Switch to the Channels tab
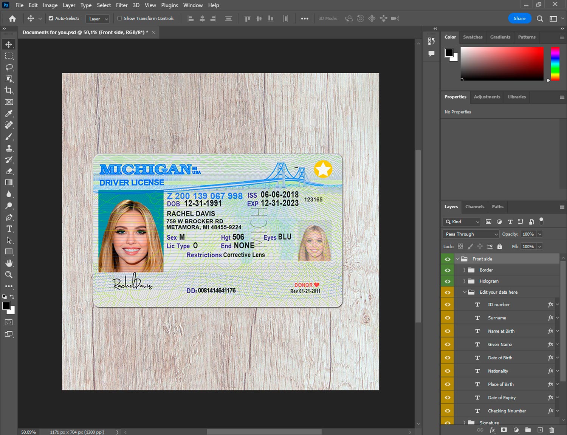The width and height of the screenshot is (567, 435). (x=474, y=207)
